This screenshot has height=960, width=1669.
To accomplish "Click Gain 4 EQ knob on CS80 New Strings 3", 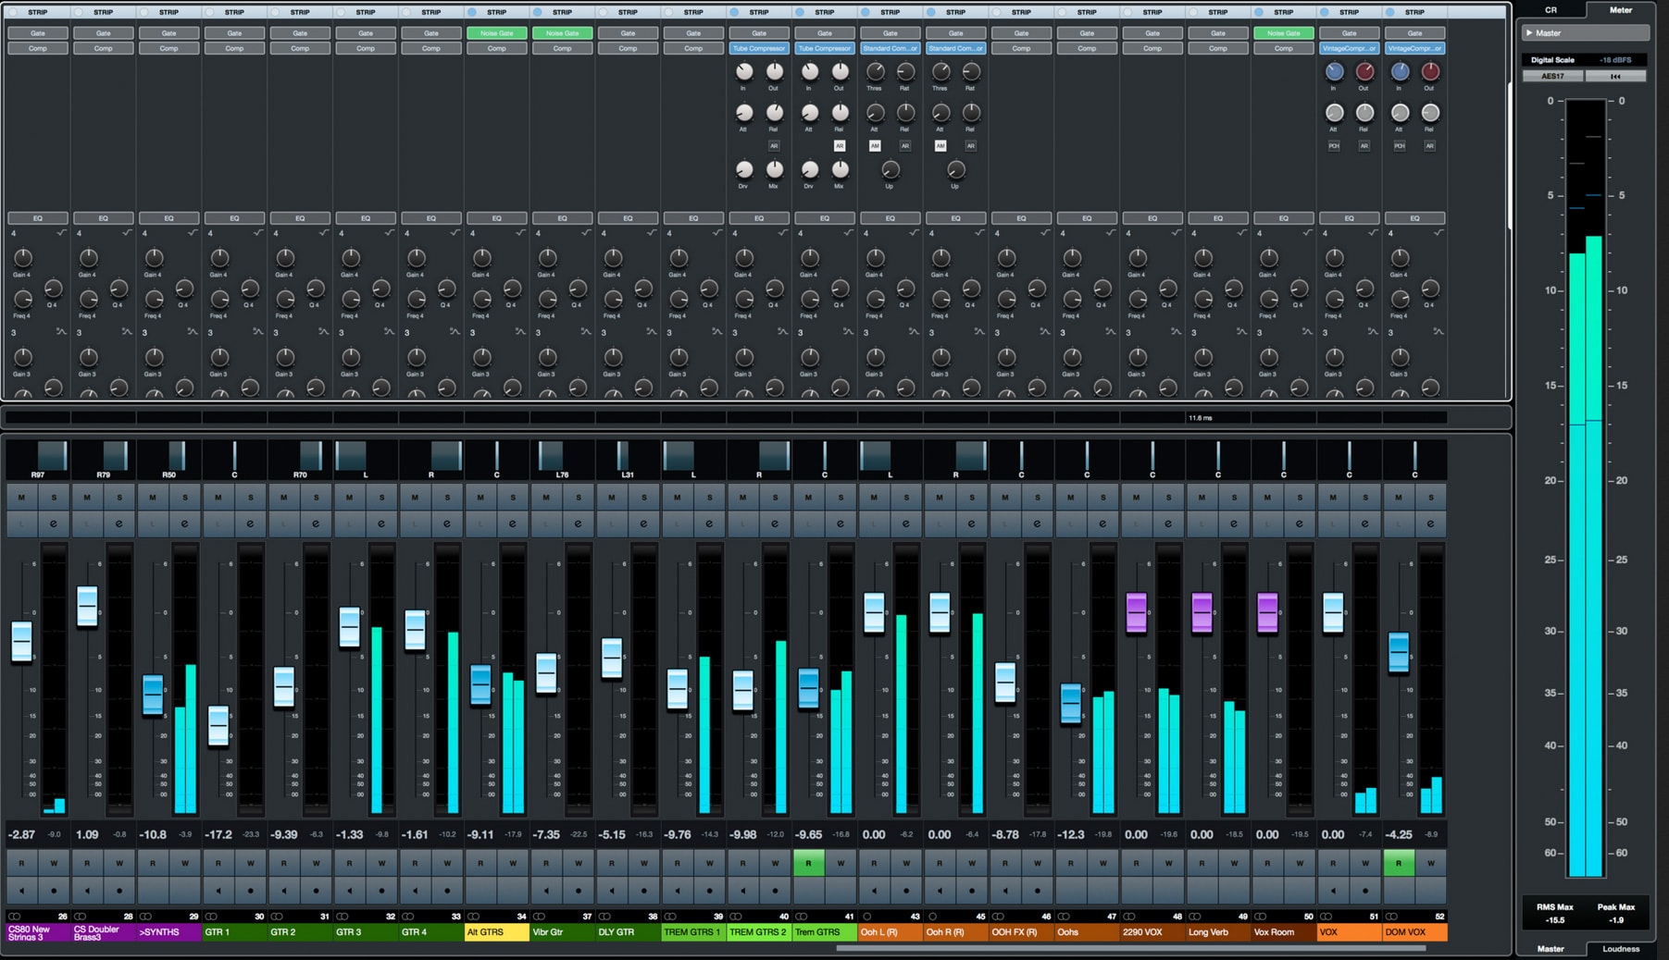I will click(22, 258).
